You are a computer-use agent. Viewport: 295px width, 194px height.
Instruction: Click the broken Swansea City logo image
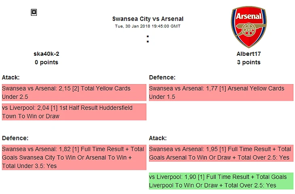tap(34, 13)
